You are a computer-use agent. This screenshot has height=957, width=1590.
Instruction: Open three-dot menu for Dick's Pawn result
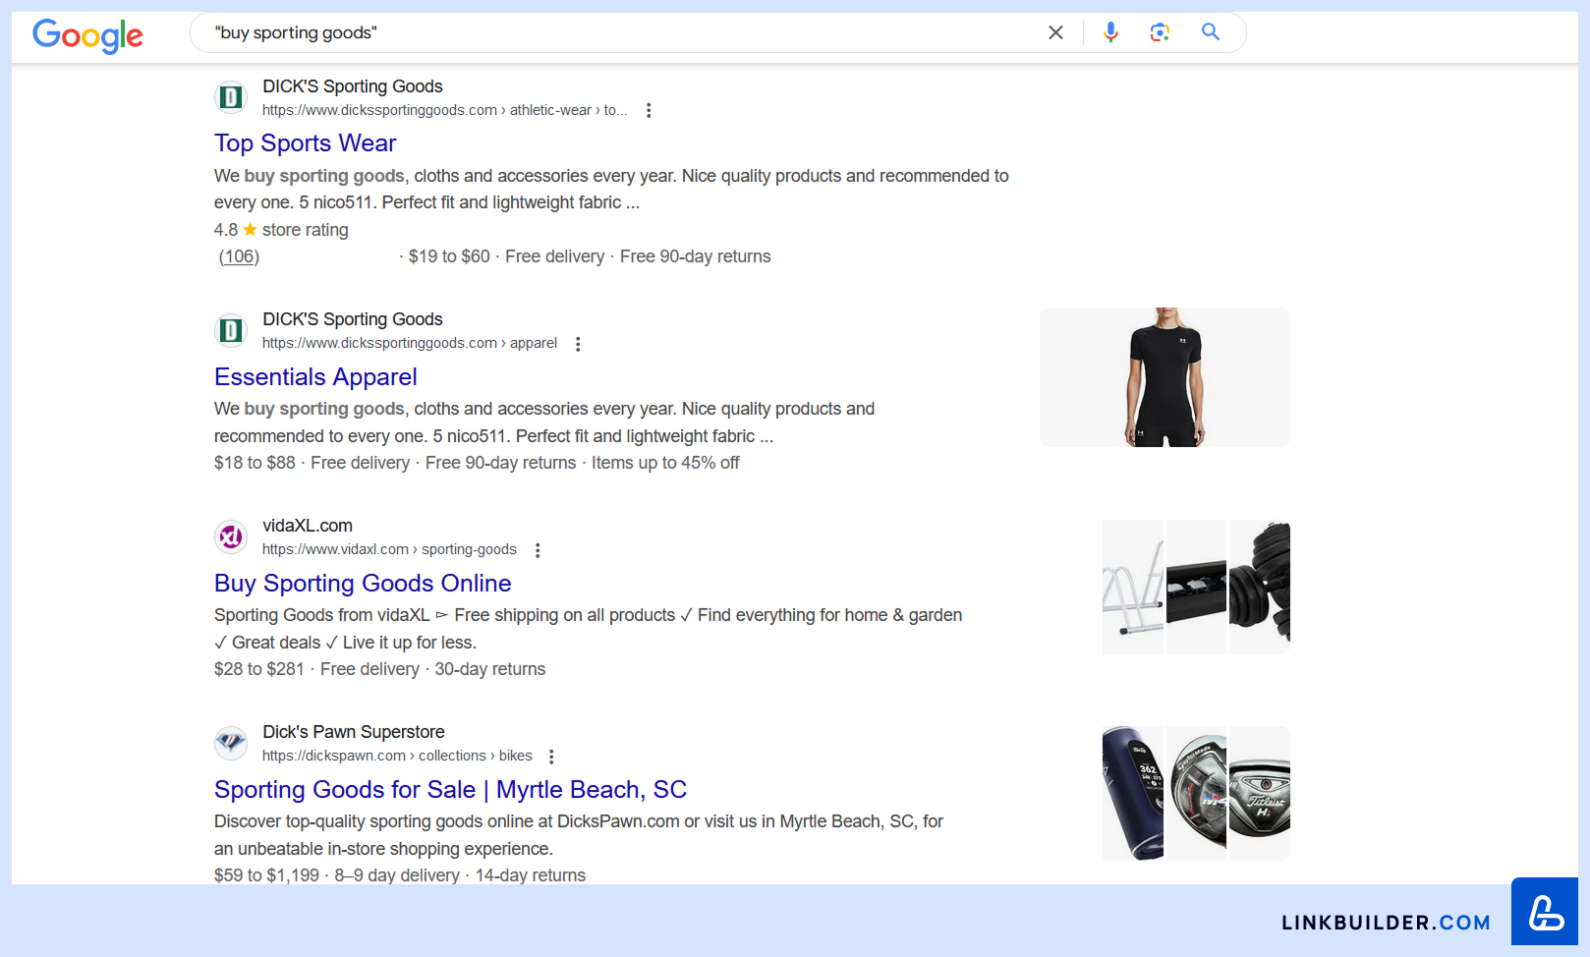(x=551, y=757)
